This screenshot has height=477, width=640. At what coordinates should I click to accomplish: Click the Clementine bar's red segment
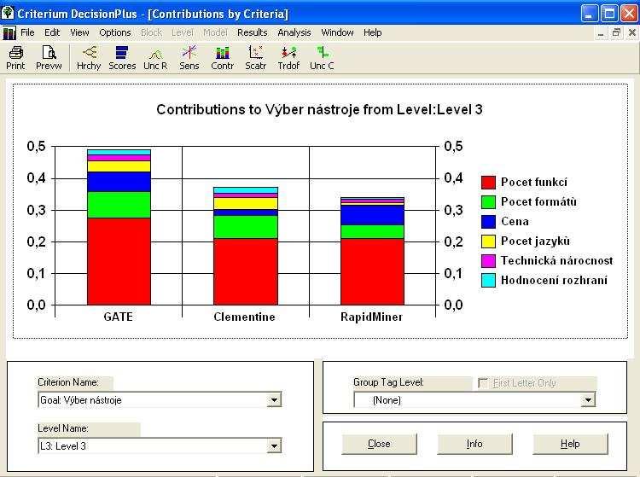tap(246, 271)
